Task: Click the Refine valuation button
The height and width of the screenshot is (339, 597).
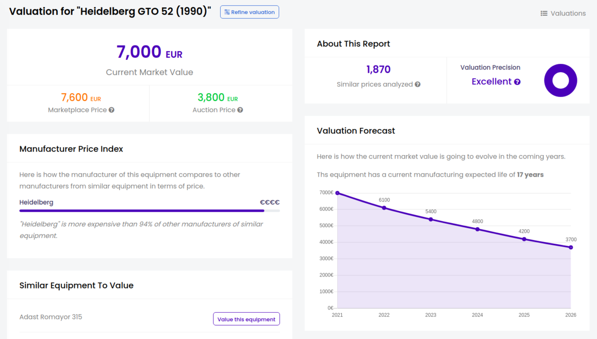Action: coord(250,12)
